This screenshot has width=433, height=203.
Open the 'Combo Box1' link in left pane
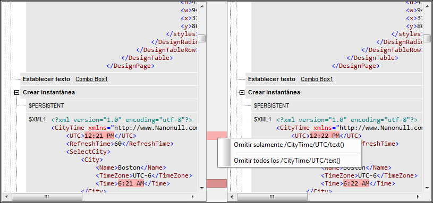[91, 80]
